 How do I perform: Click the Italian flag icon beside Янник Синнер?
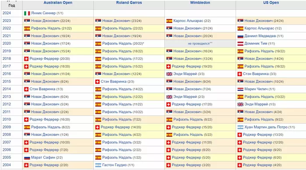coord(27,13)
